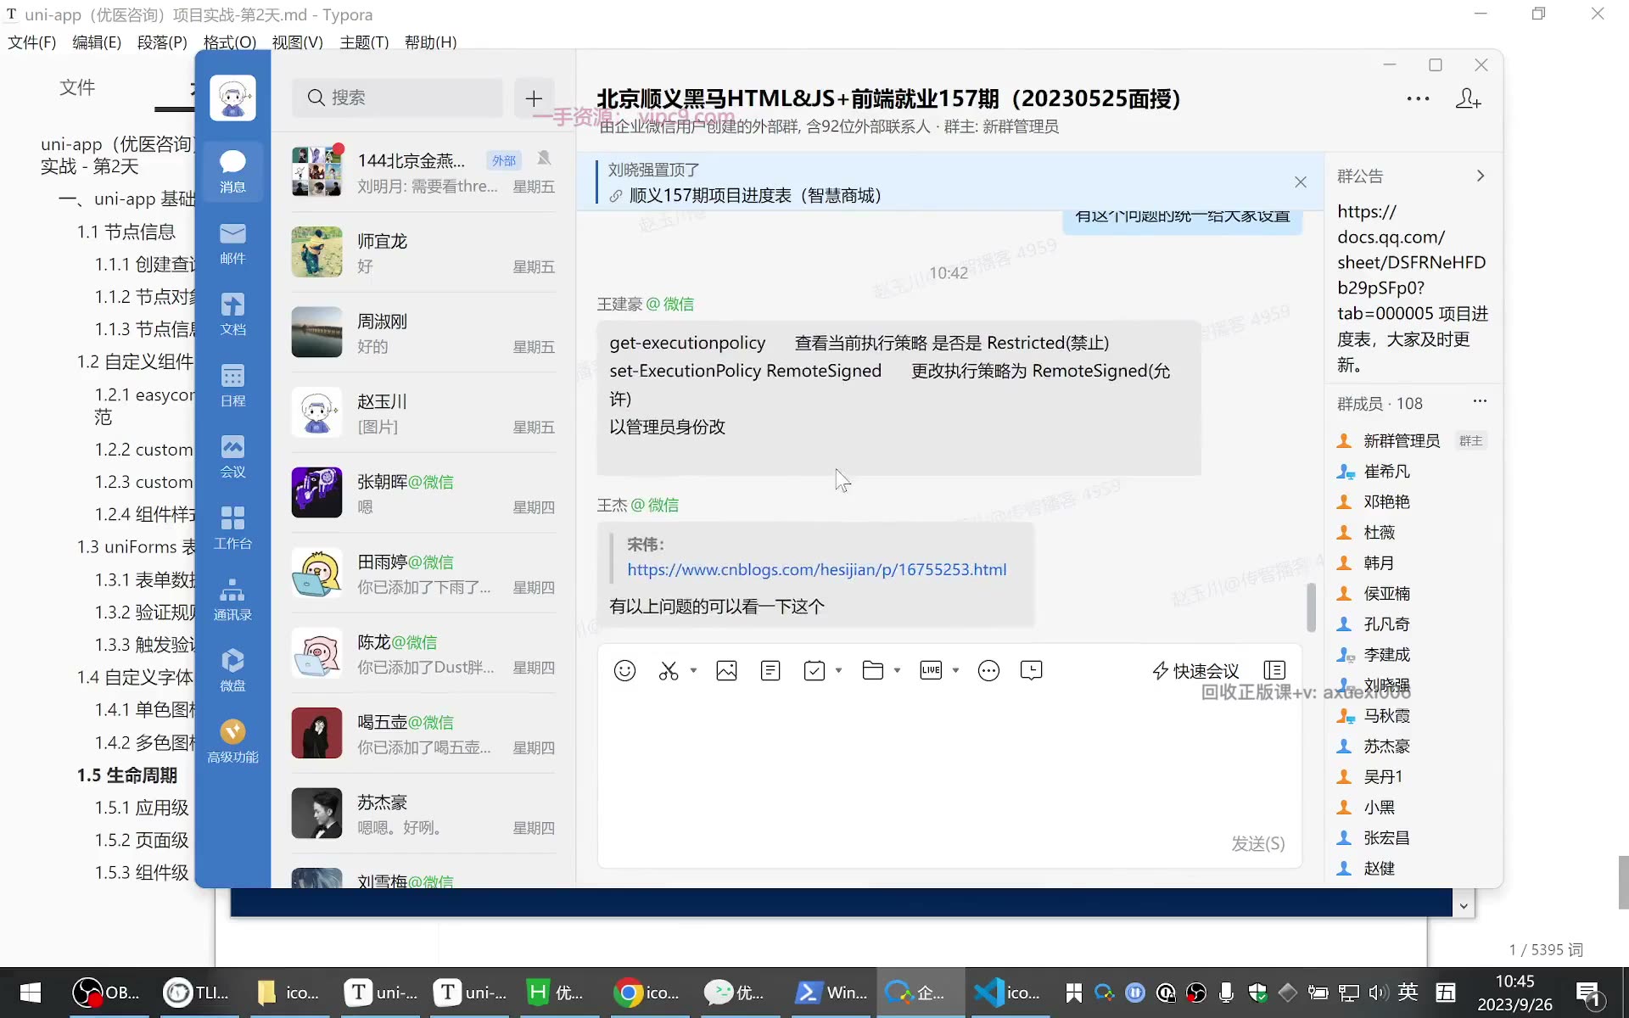Click the 搜索 search input field
This screenshot has height=1018, width=1629.
398,98
